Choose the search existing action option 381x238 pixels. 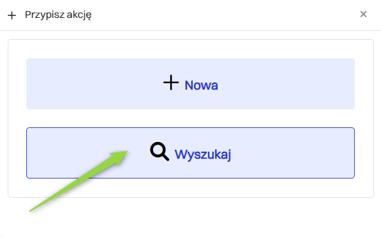tap(191, 153)
